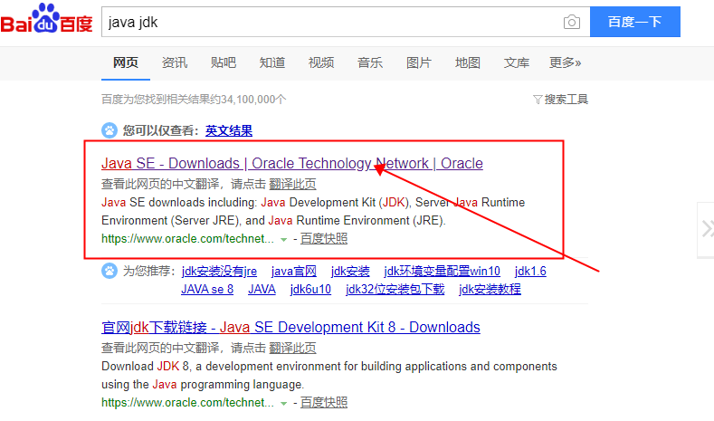Click suggested search jdk安装
This screenshot has width=714, height=421.
pyautogui.click(x=350, y=271)
